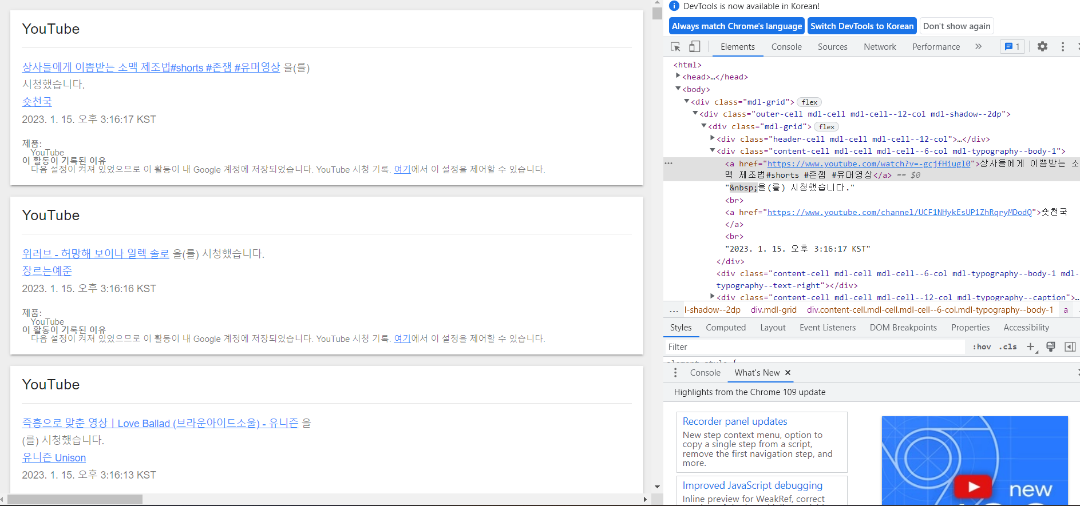Image resolution: width=1080 pixels, height=506 pixels.
Task: Open the Event Listeners pane tab
Action: point(828,328)
